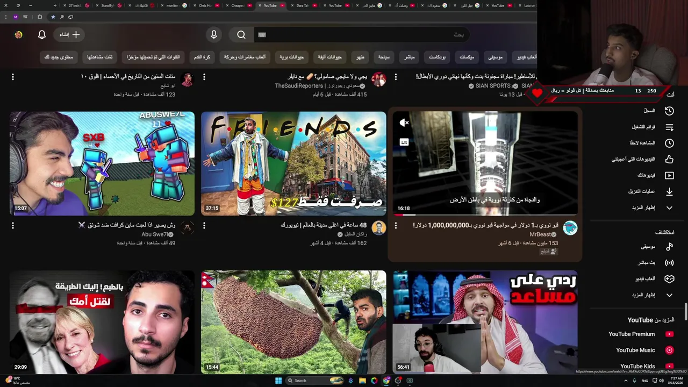This screenshot has height=387, width=688.
Task: Click the Chrome bookmark star icon
Action: (x=53, y=17)
